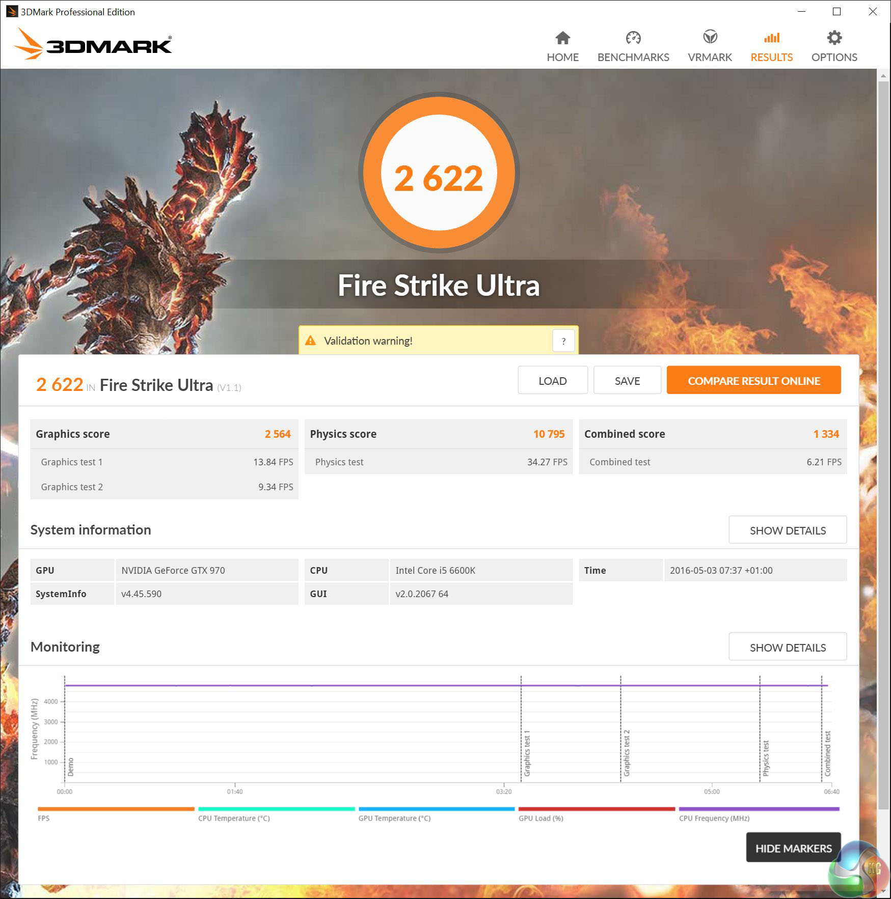The height and width of the screenshot is (899, 891).
Task: Click the Physics score value 10 795
Action: (549, 434)
